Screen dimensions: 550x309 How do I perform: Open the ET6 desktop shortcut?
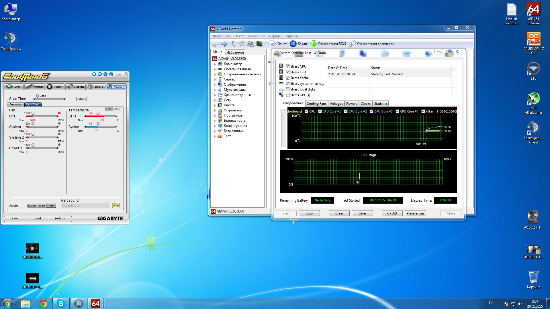point(533,71)
